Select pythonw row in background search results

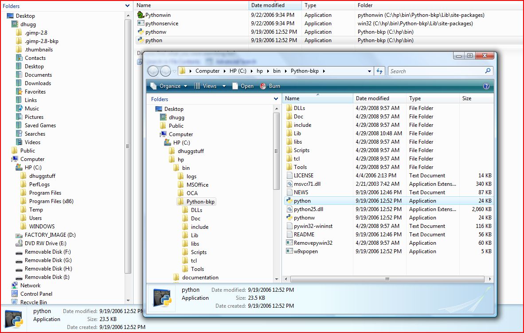tap(328, 32)
